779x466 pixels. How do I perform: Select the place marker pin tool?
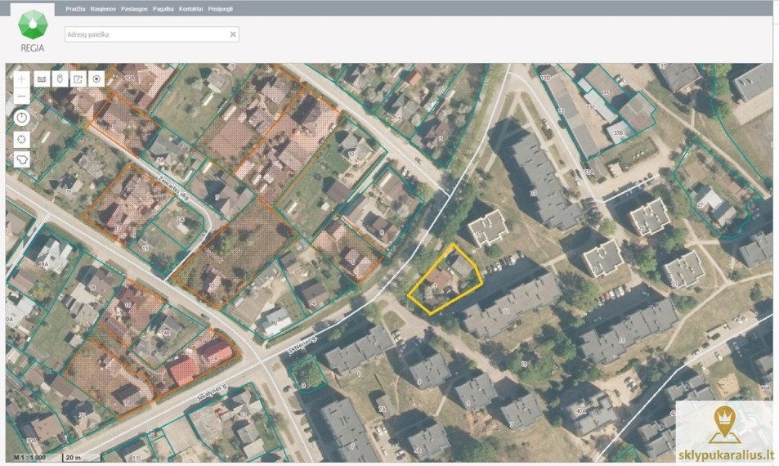pyautogui.click(x=60, y=79)
